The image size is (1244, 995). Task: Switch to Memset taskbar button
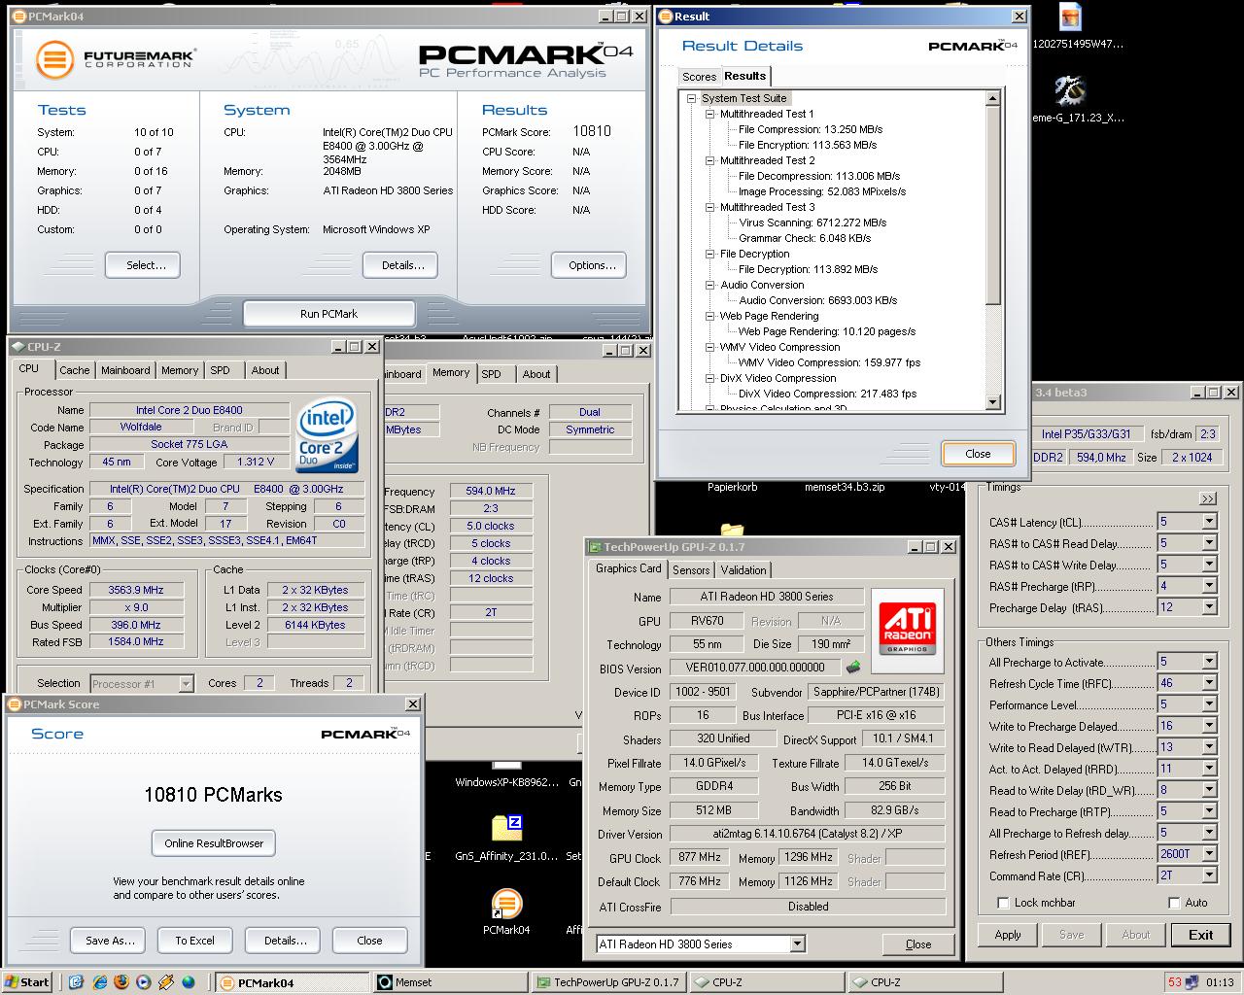(451, 982)
